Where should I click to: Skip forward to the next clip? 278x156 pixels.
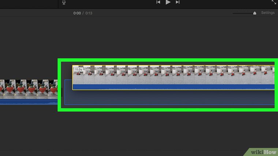178,2
